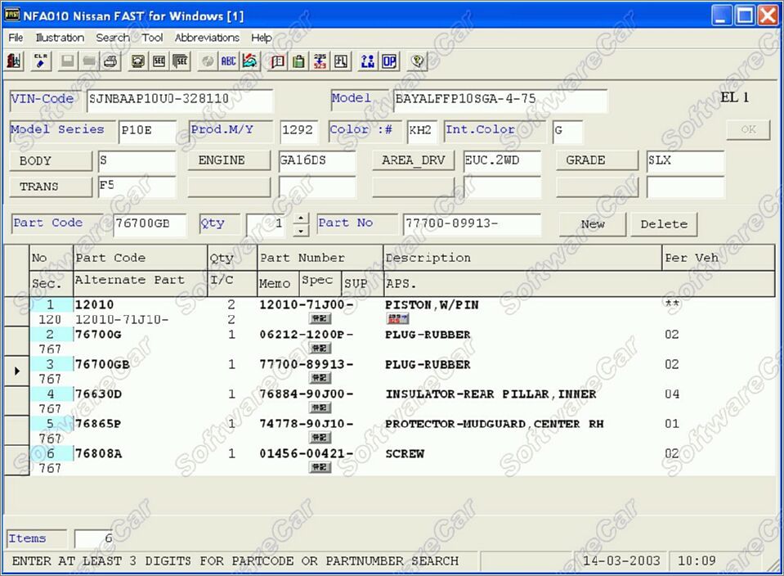
Task: Open the Illustration menu
Action: (60, 38)
